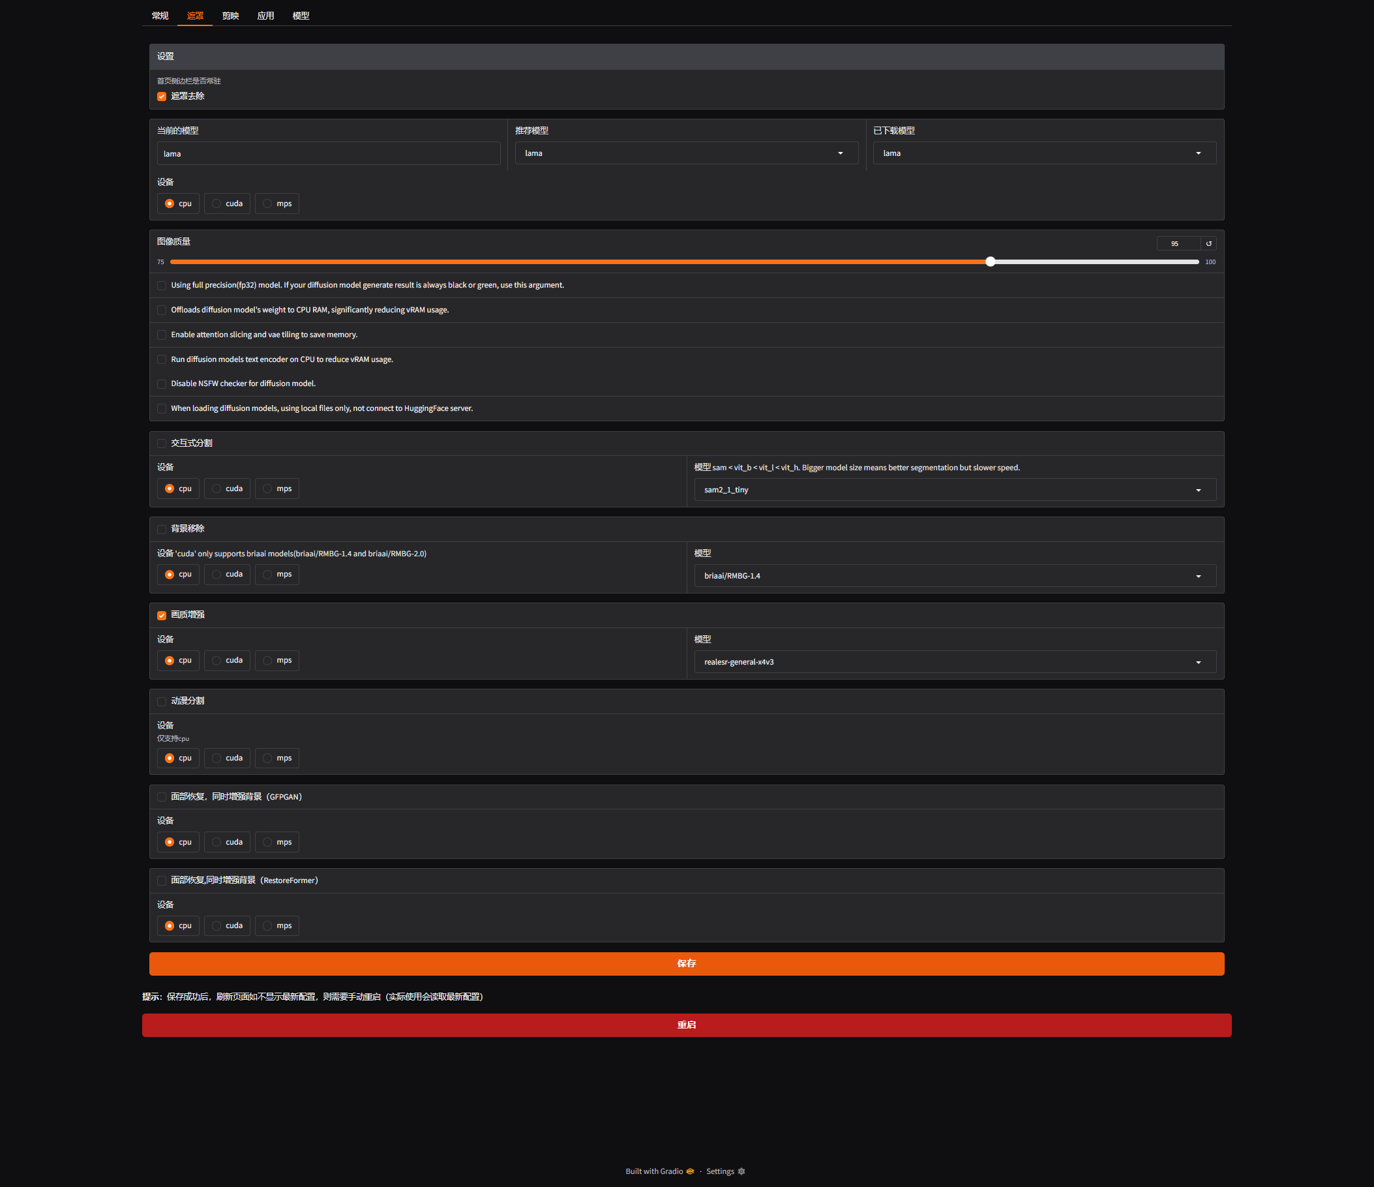Viewport: 1374px width, 1187px height.
Task: Open the 常规 tab
Action: click(160, 16)
